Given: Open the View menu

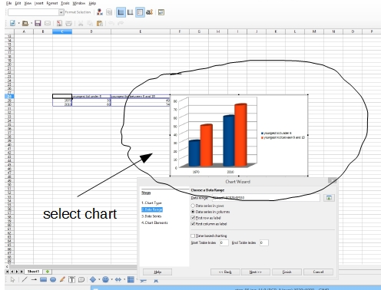Looking at the screenshot, I should [28, 3].
